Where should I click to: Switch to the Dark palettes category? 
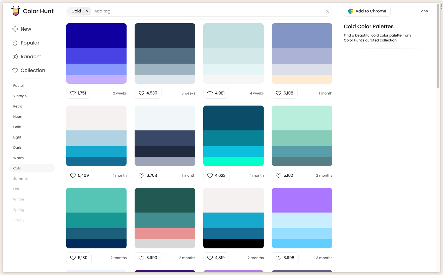click(x=17, y=148)
